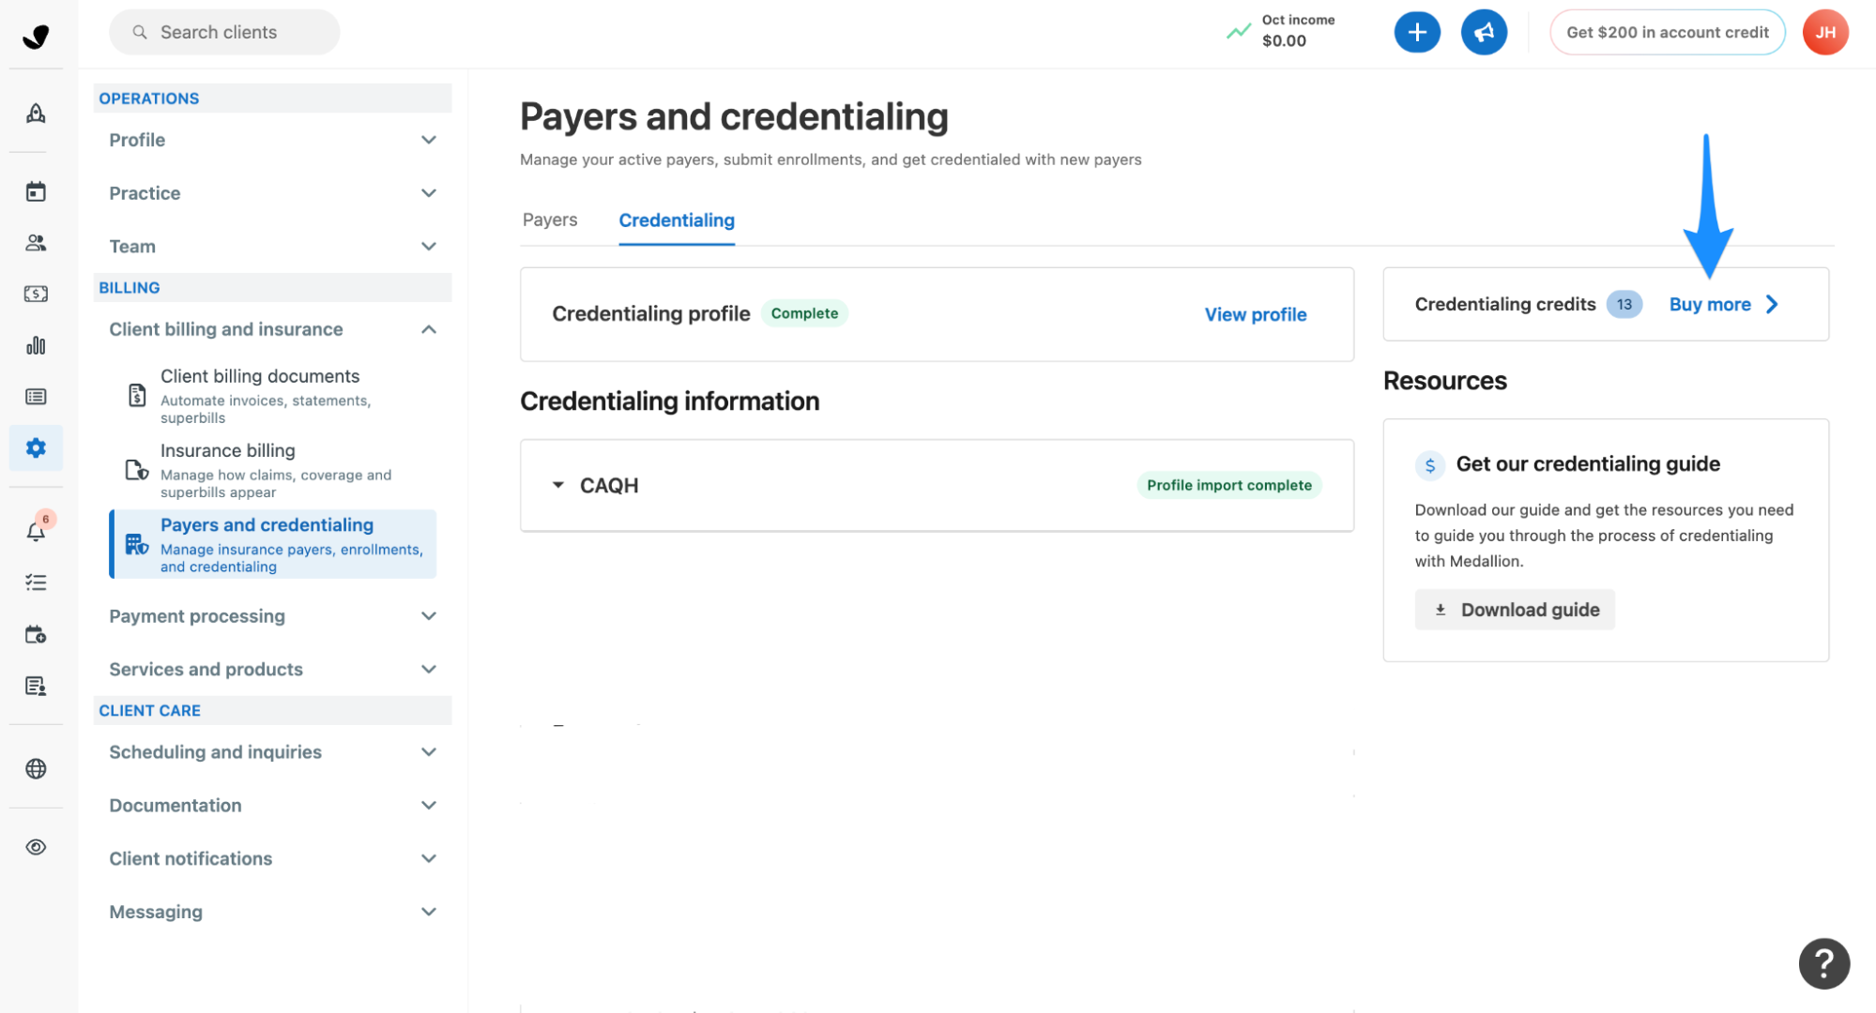Open the clients people icon
Viewport: 1876px width, 1013px height.
click(x=36, y=243)
